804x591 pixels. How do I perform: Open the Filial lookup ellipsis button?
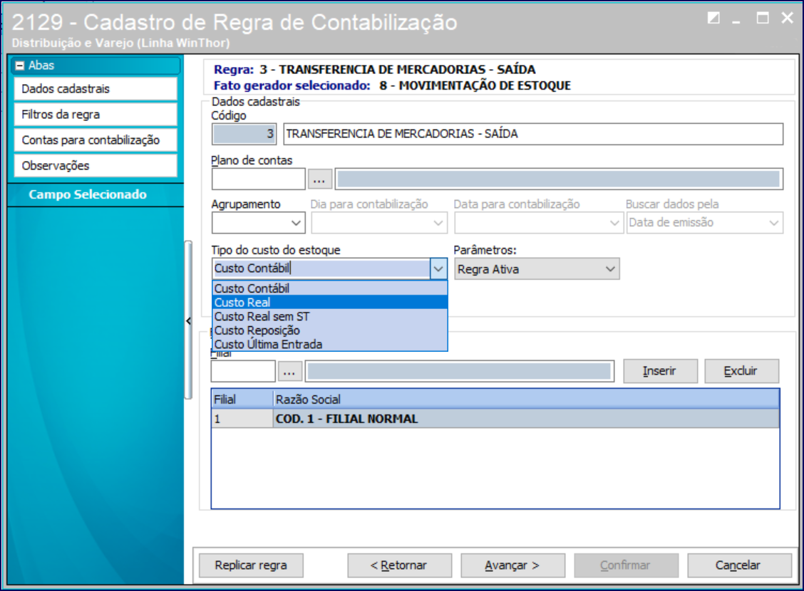tap(289, 371)
